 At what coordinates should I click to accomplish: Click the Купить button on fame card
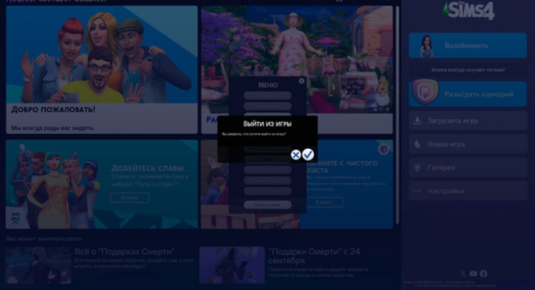click(x=130, y=198)
